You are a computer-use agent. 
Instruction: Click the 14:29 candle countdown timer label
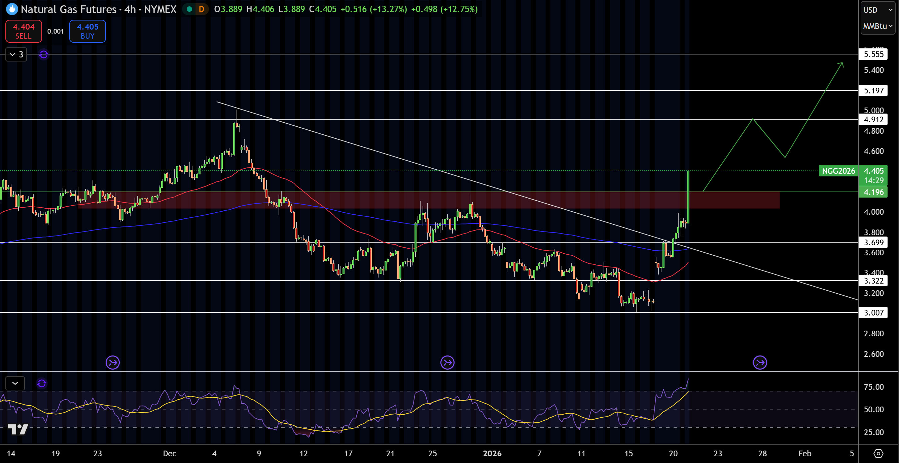click(x=873, y=181)
